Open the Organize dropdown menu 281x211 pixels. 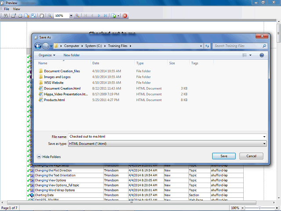click(x=47, y=55)
